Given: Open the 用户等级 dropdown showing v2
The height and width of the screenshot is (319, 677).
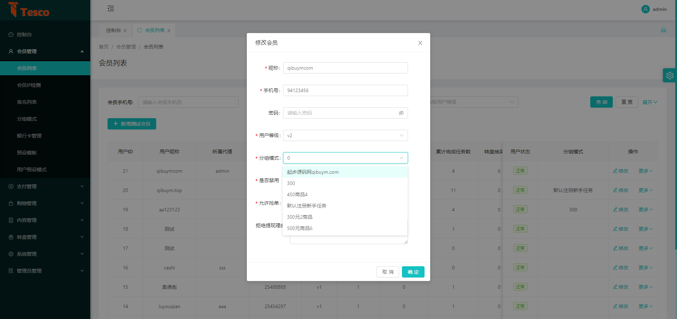Looking at the screenshot, I should (345, 135).
